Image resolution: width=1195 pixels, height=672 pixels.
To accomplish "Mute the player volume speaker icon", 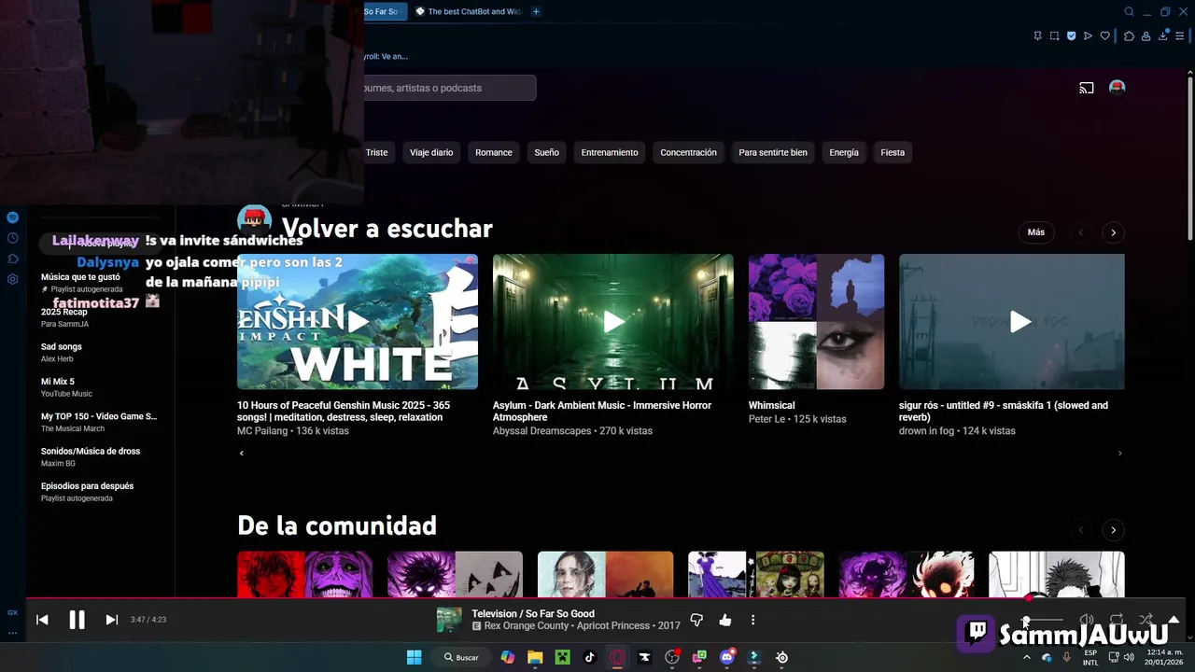I will pyautogui.click(x=1087, y=619).
